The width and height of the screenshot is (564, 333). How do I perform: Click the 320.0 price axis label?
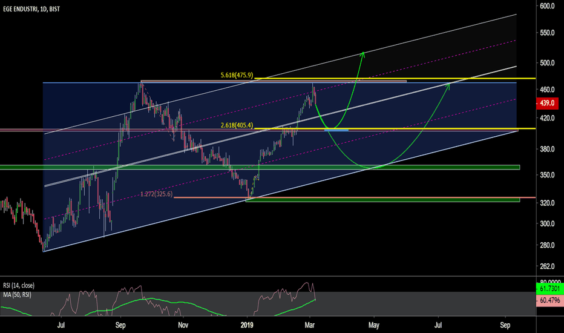[x=547, y=203]
